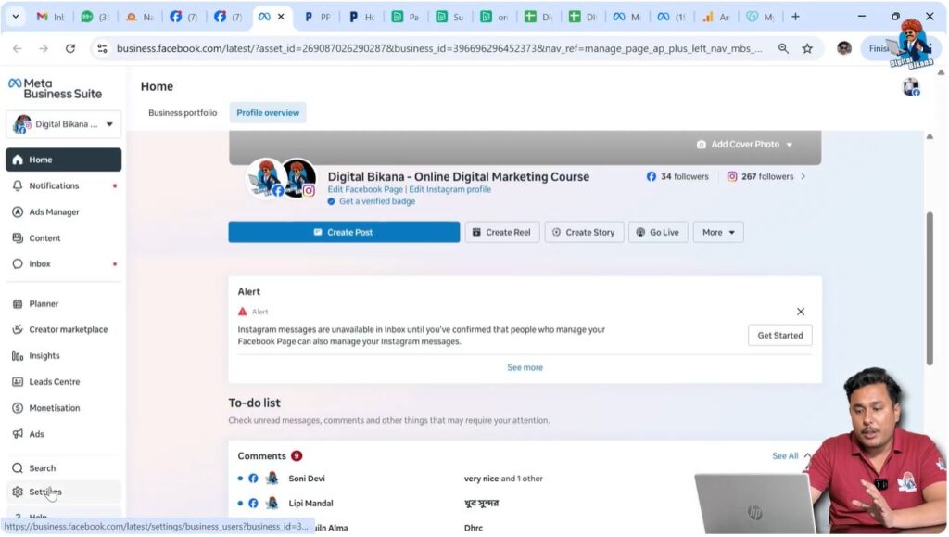Open Edit Instagram profile link
Viewport: 949px width, 537px height.
click(x=449, y=188)
